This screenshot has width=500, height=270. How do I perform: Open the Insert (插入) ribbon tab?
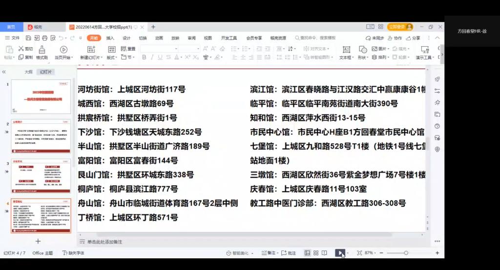[x=110, y=38]
